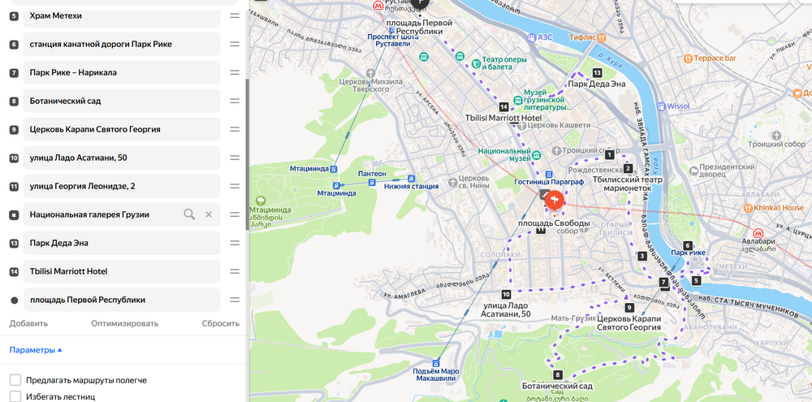Select the Парк Рике – Нарикала waypoint field

click(x=114, y=72)
